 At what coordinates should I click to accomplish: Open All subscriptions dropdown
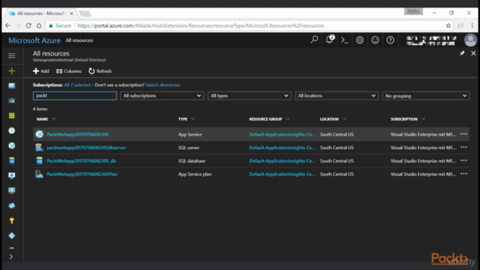coord(162,96)
